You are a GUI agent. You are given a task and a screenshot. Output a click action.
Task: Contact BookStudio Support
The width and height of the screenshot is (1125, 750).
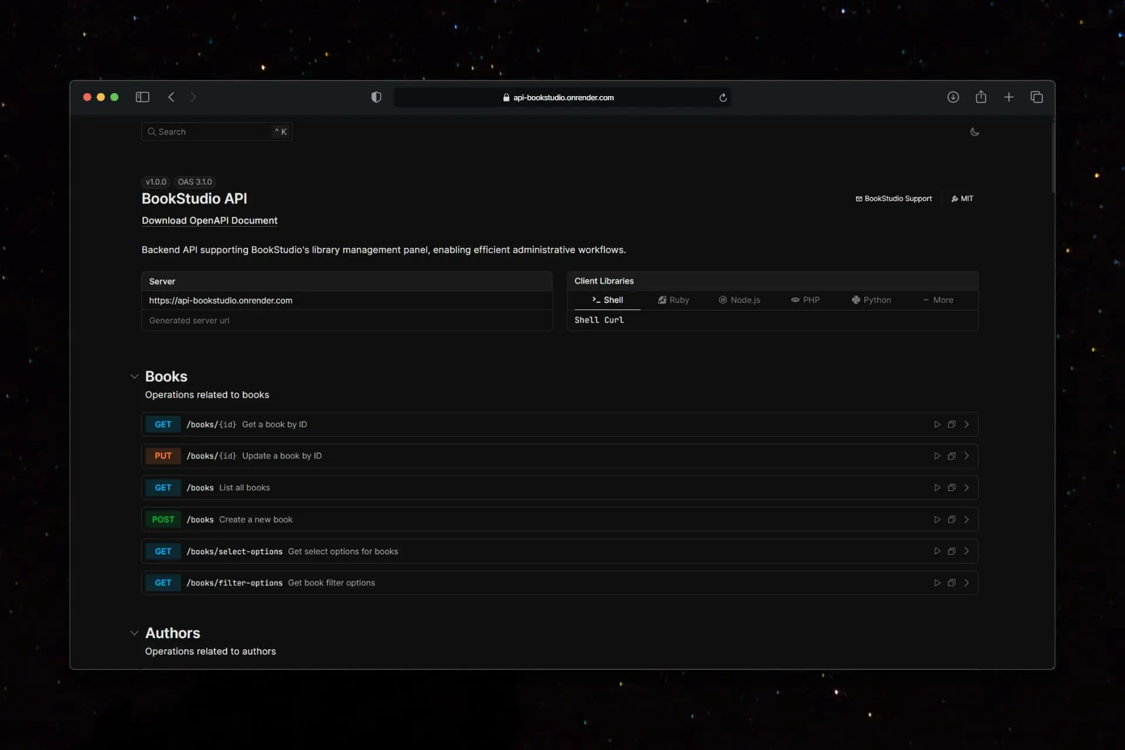(x=893, y=198)
